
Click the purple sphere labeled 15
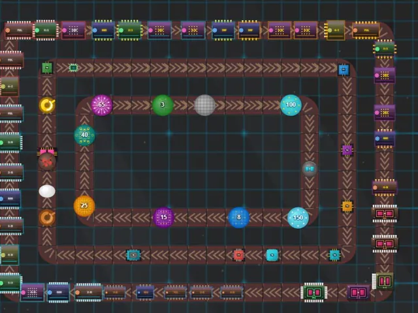pos(164,217)
